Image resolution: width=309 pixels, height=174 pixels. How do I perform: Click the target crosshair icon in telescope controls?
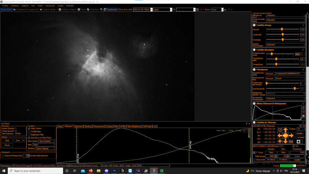280,141
